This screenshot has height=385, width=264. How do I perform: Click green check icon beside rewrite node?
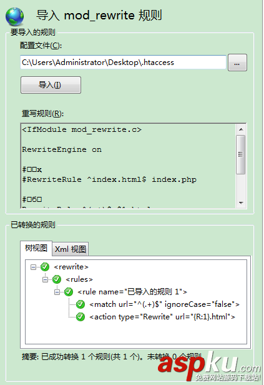tap(45, 267)
